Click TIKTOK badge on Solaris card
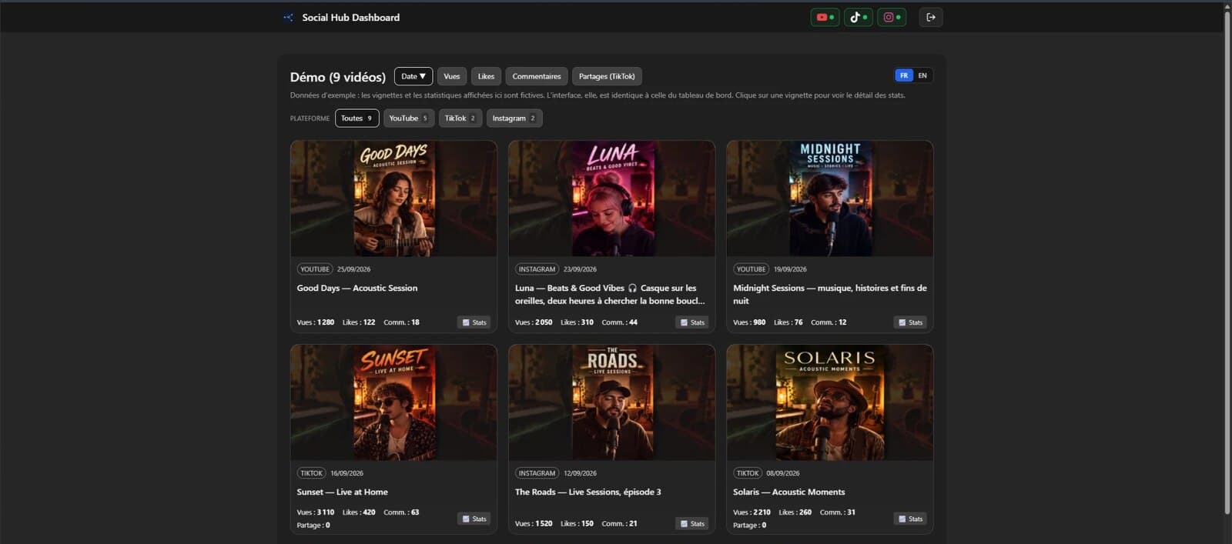Image resolution: width=1232 pixels, height=544 pixels. click(x=748, y=473)
